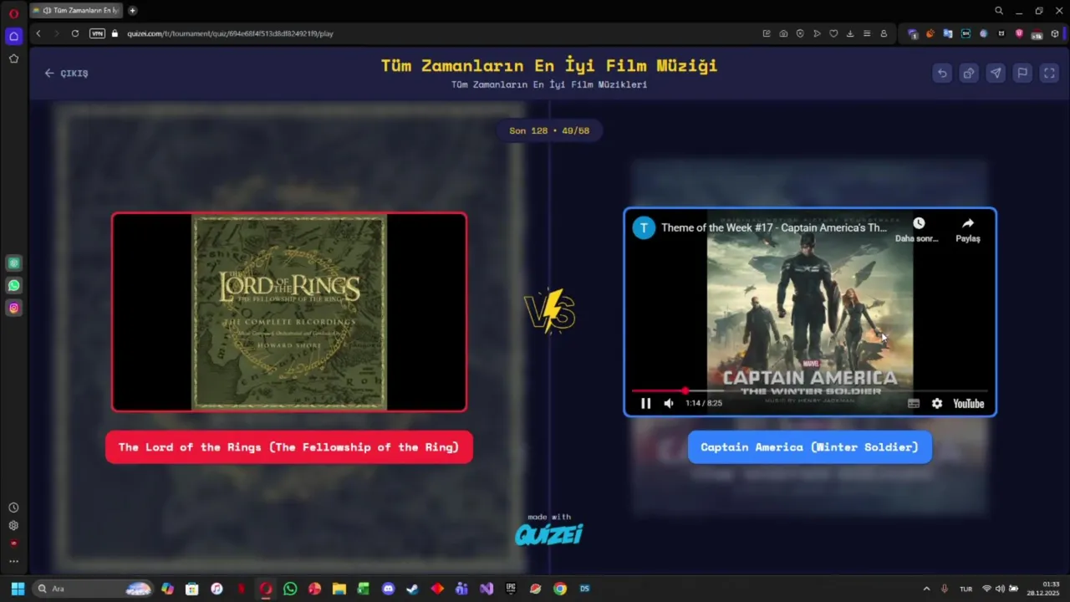Open Discord from the taskbar
Screen dimensions: 1070x602
point(388,589)
